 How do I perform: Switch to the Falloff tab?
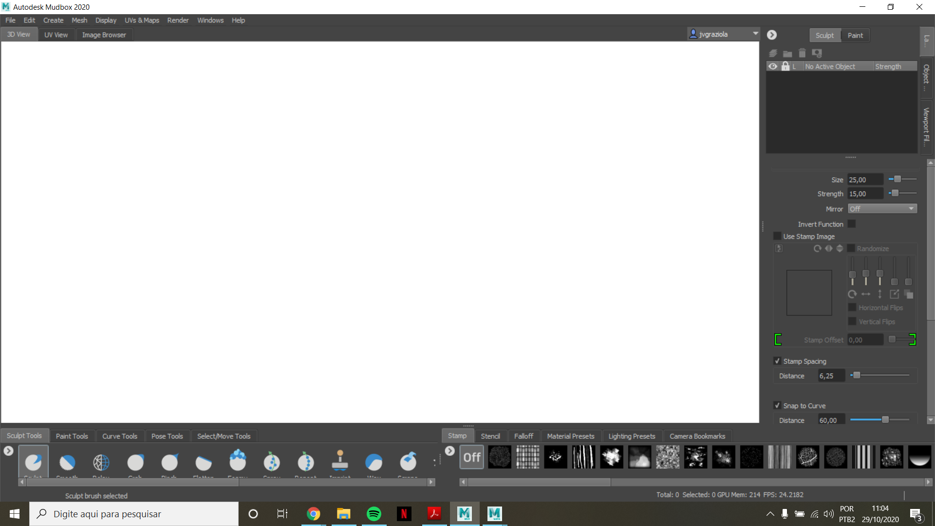pos(524,436)
